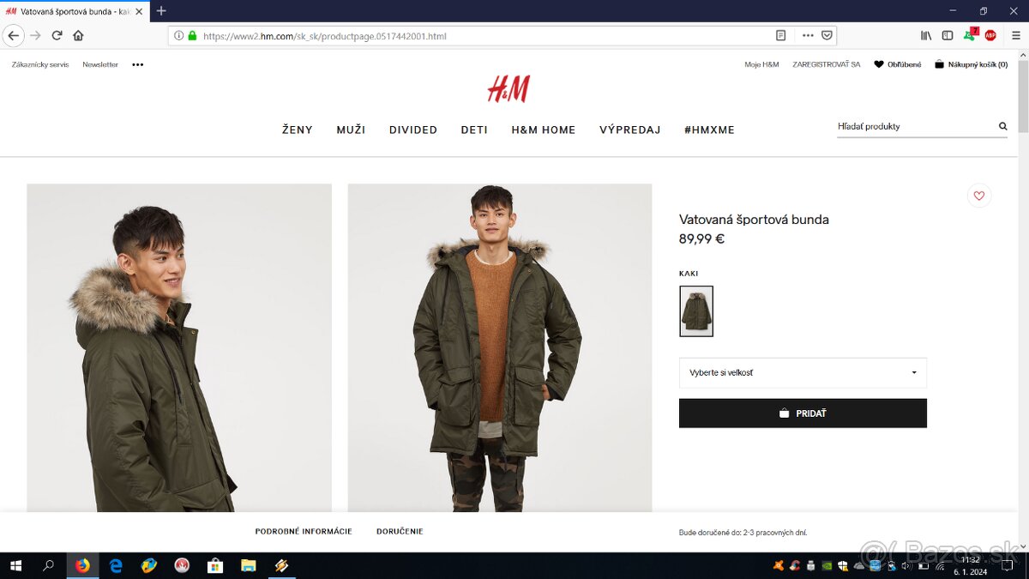Open Obľúbené favorites with heart icon

897,64
